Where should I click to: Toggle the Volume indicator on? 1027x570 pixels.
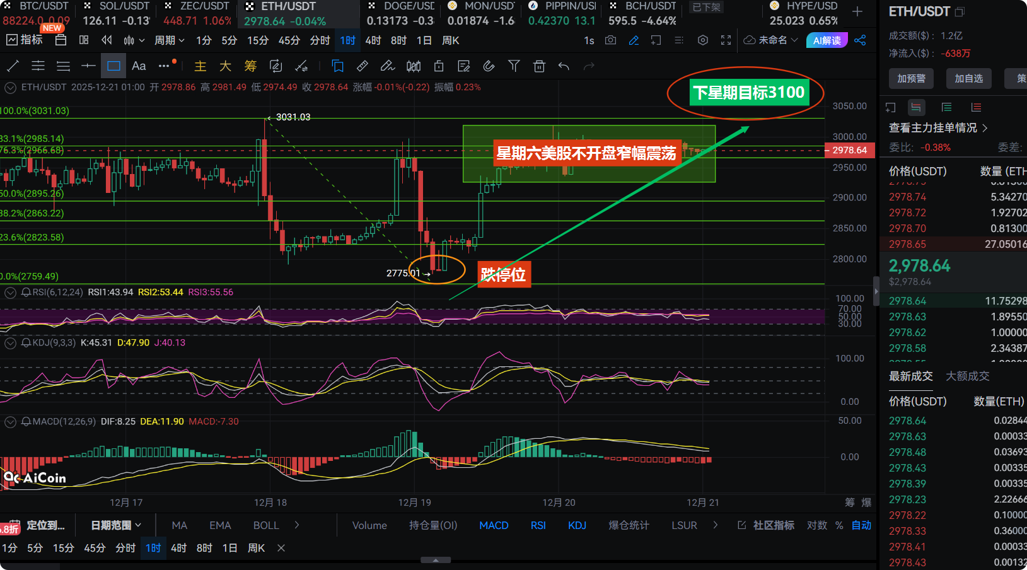coord(369,525)
